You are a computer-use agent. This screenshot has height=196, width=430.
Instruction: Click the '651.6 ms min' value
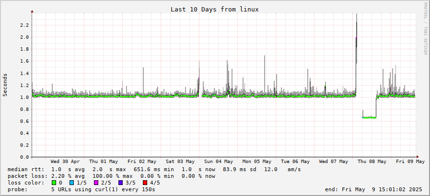coord(153,170)
